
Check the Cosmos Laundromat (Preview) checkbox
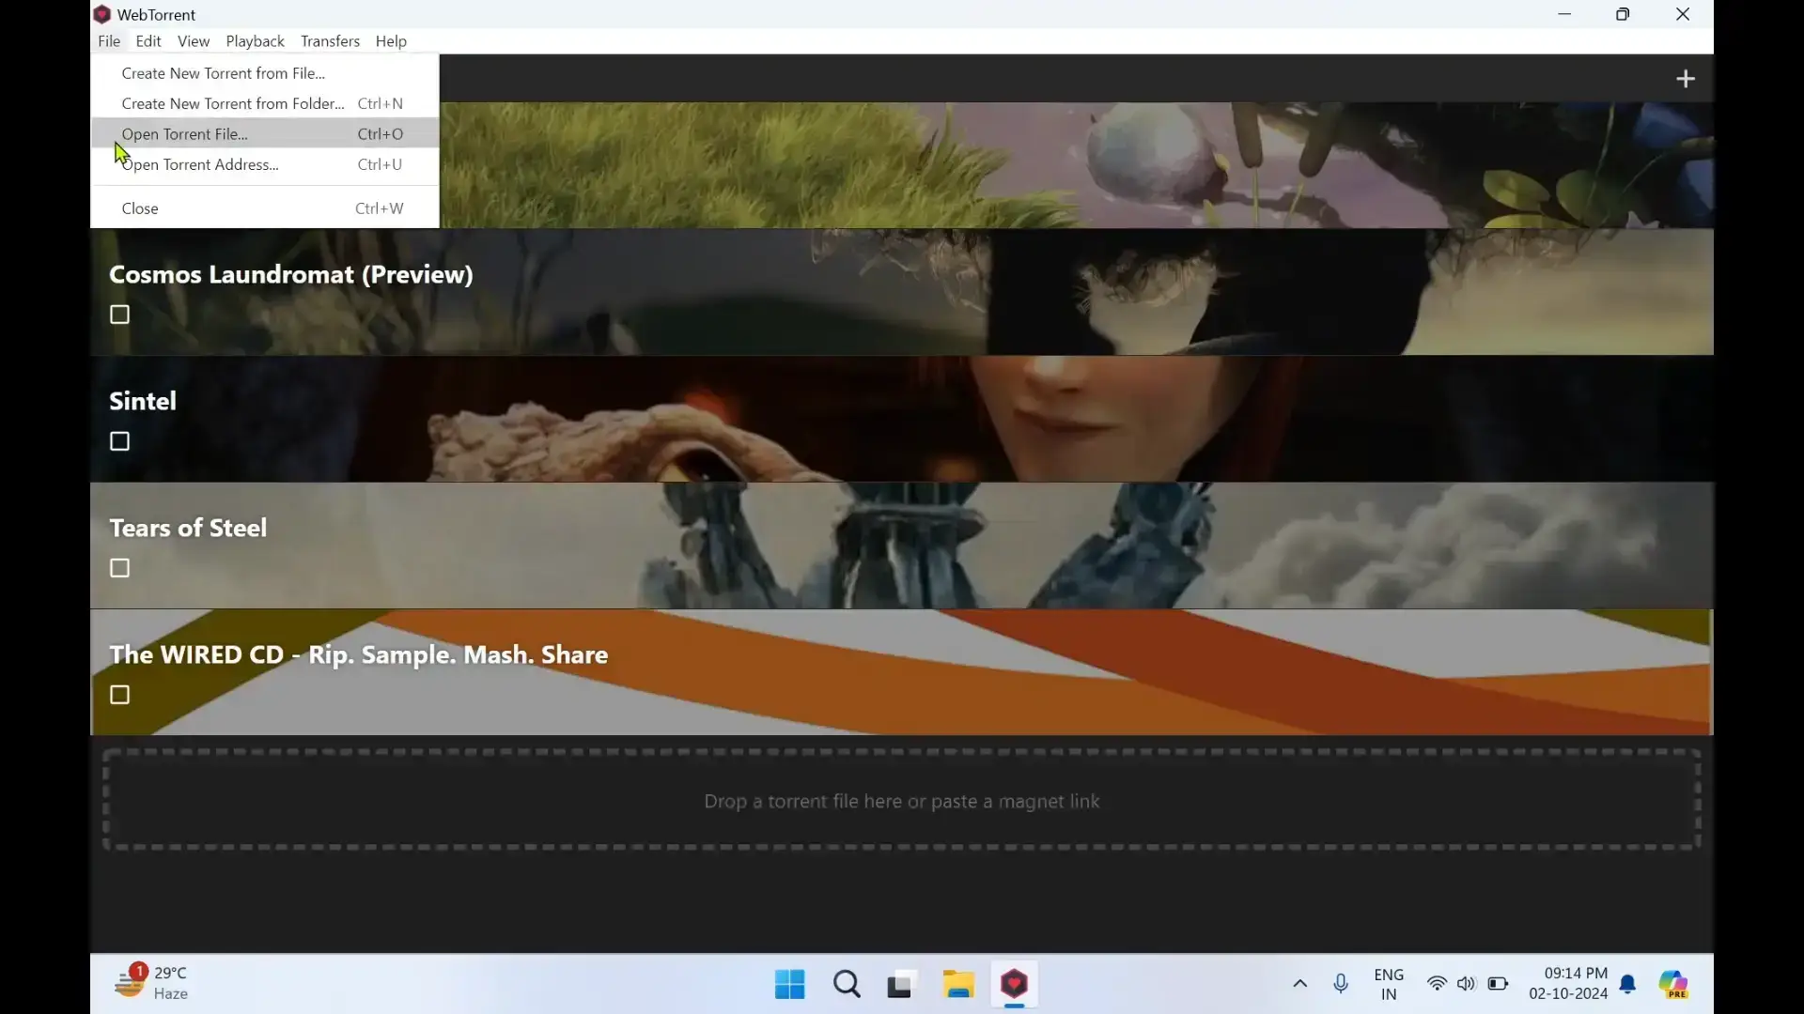click(x=119, y=314)
